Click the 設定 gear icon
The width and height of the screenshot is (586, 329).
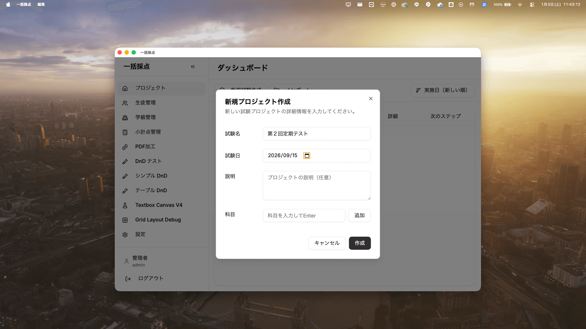[125, 235]
